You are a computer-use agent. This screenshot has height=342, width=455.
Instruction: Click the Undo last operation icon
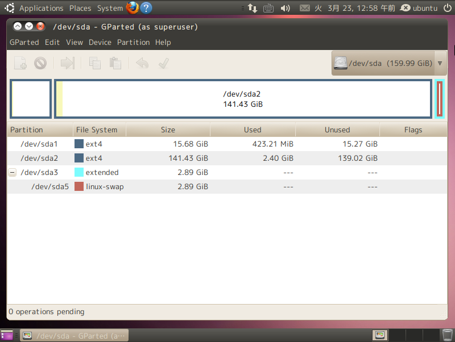coord(142,63)
